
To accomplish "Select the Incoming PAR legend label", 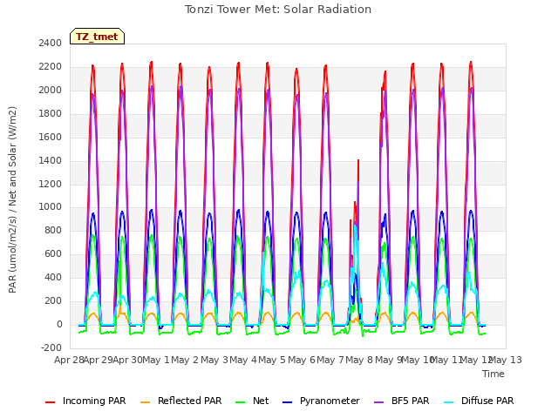I will 94,401.
